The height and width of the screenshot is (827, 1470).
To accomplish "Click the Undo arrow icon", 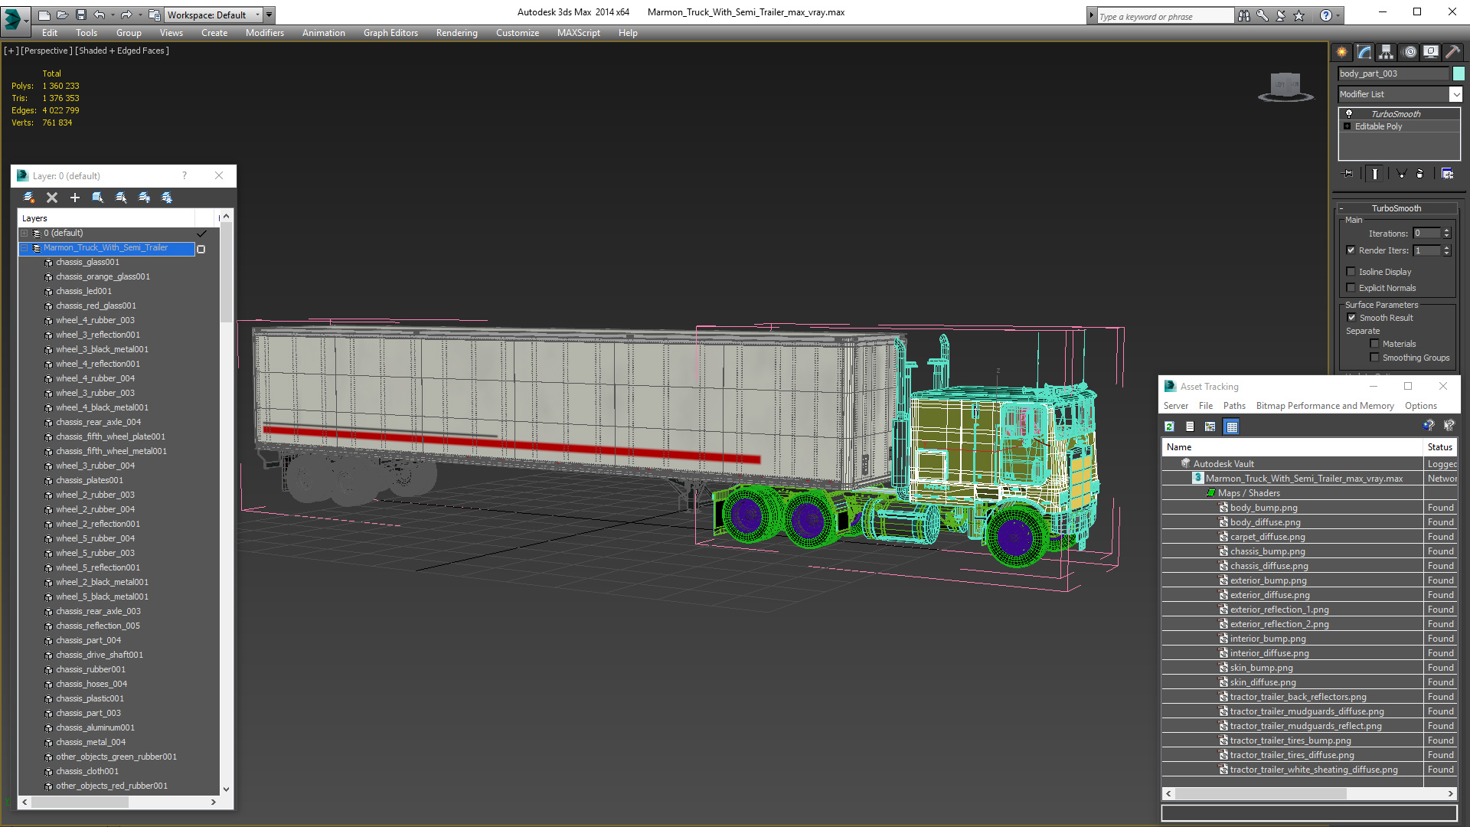I will [100, 15].
